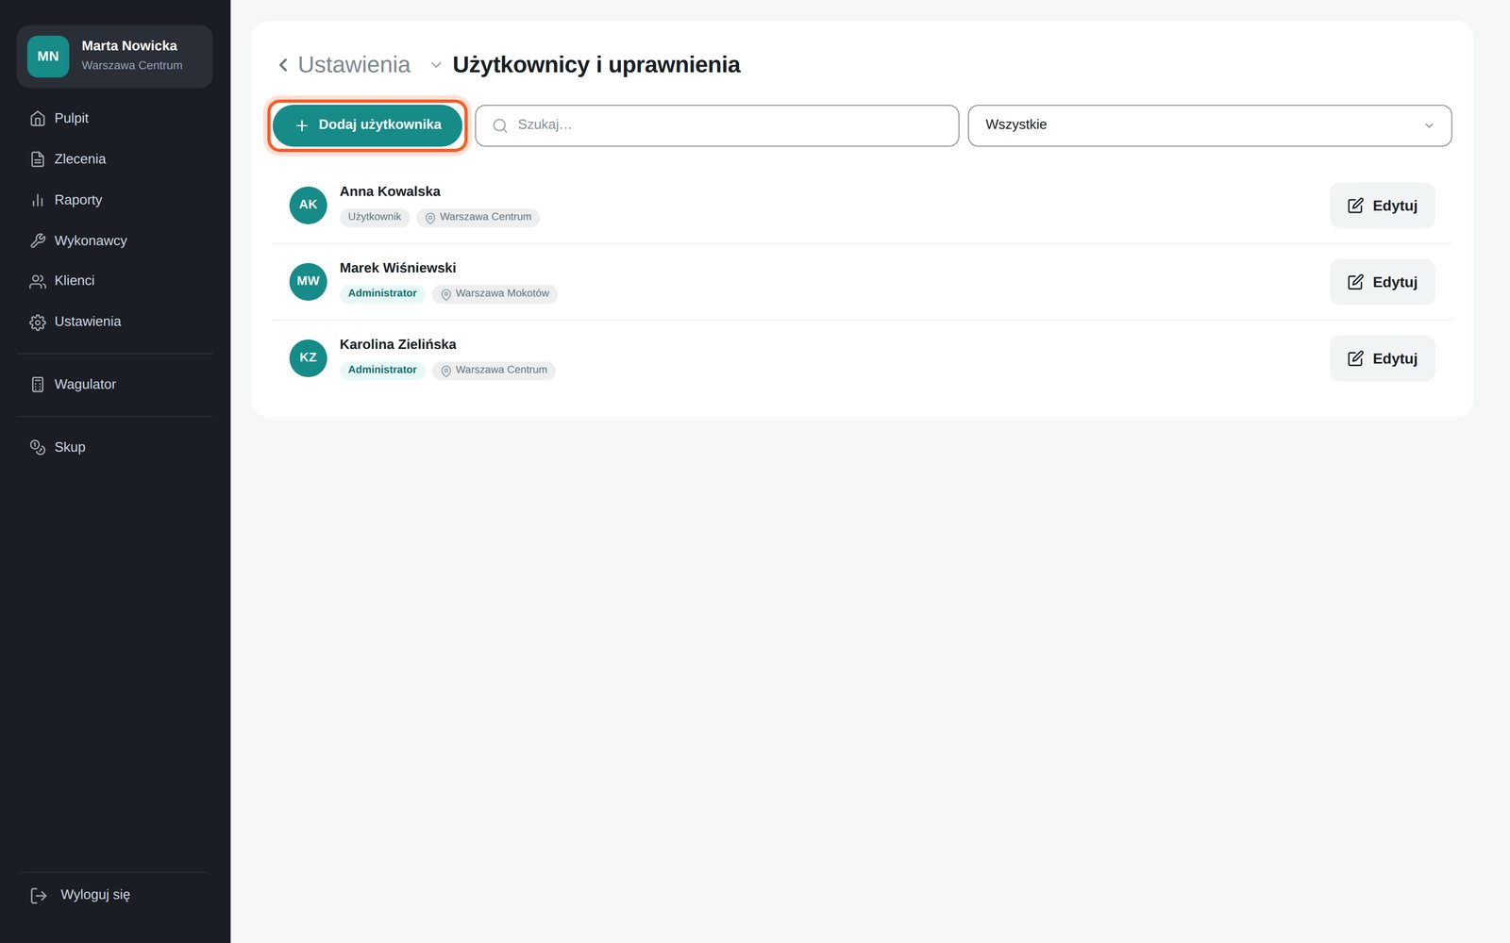Click the Pulpit home icon
Screen dimensions: 1510x943
coord(38,119)
